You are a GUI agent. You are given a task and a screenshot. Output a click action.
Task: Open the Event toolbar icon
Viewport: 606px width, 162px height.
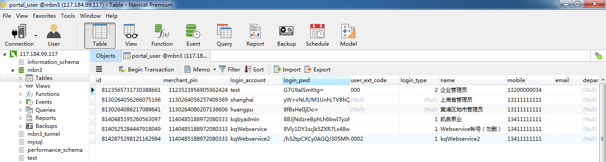[193, 36]
